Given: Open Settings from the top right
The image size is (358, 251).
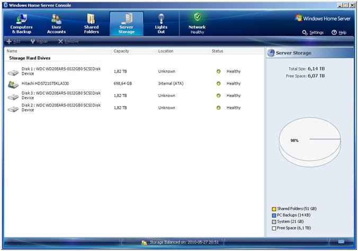Looking at the screenshot, I should (x=313, y=32).
